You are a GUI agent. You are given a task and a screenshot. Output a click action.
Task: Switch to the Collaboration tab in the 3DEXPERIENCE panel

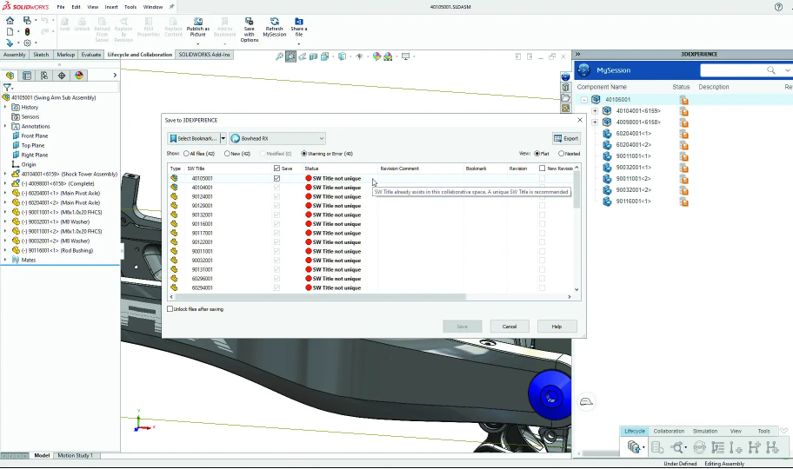[x=669, y=431]
